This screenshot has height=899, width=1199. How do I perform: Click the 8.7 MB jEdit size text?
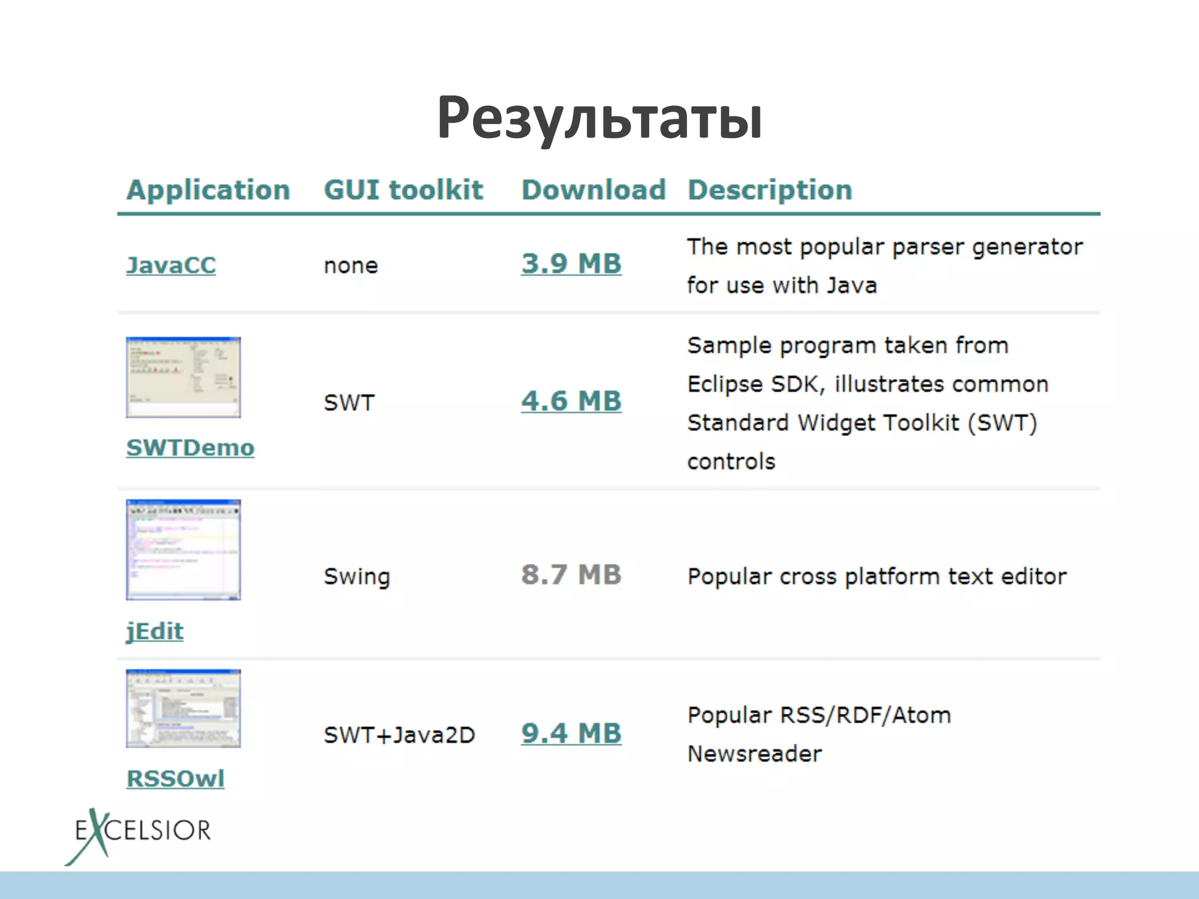coord(571,575)
